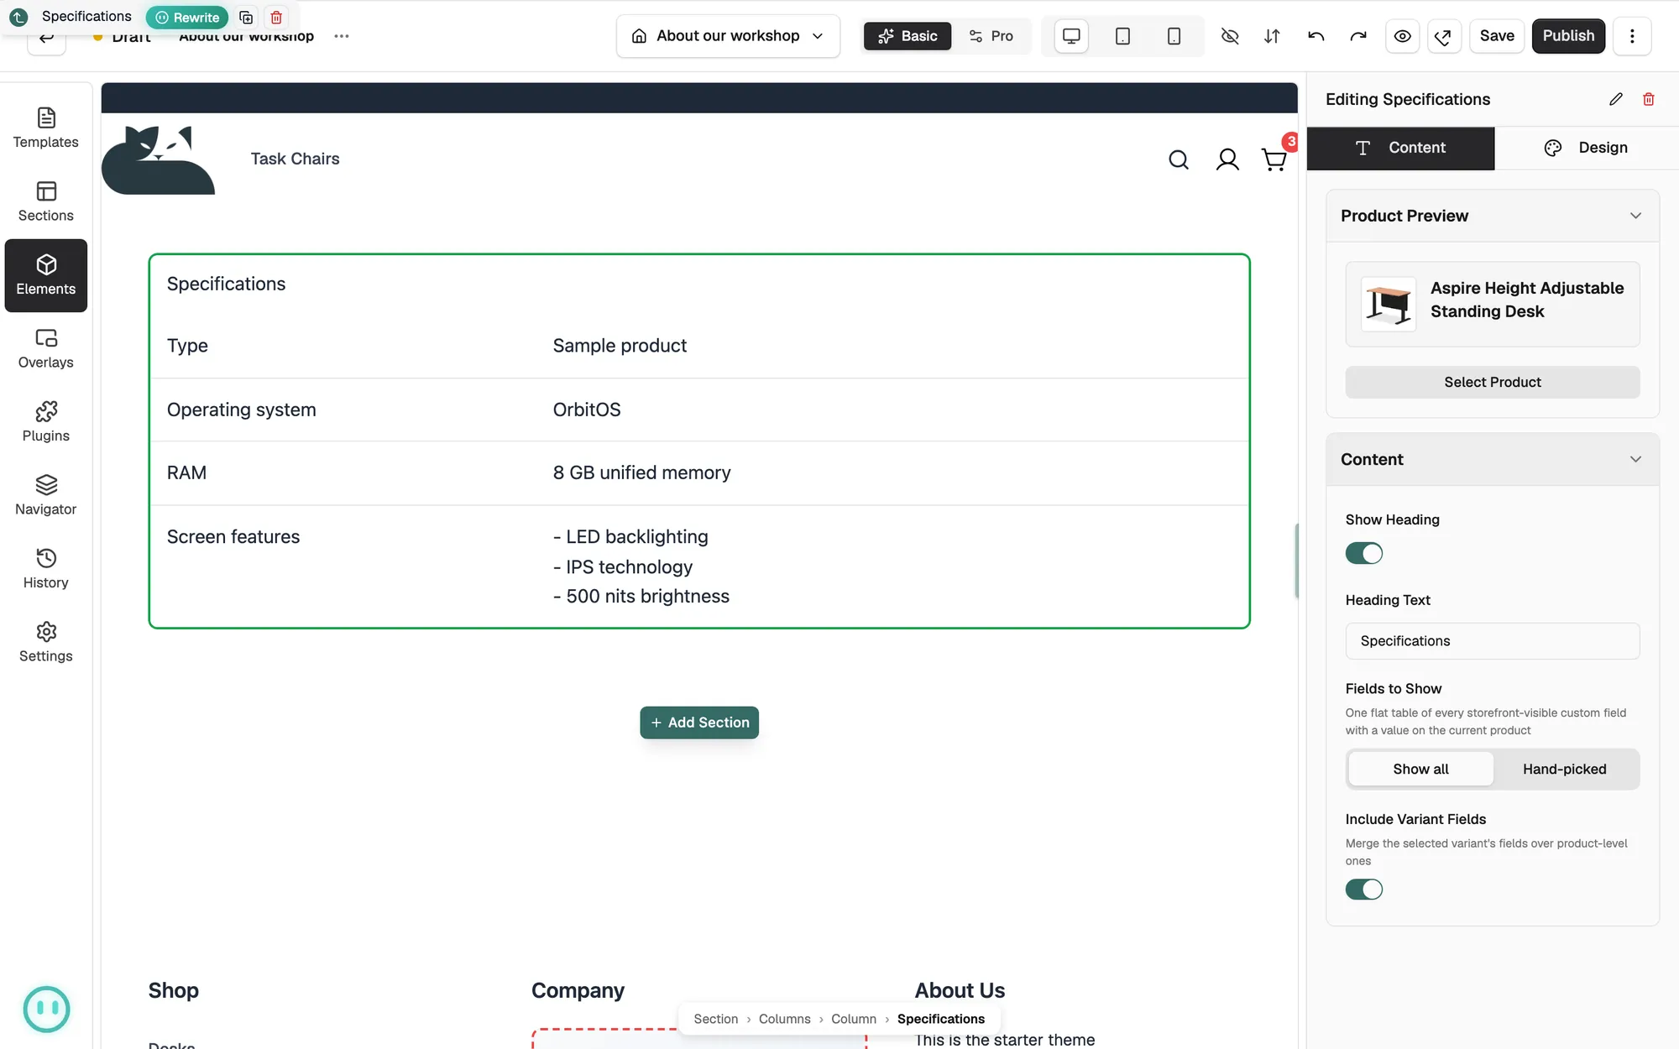
Task: Toggle the Show Heading switch
Action: coord(1364,553)
